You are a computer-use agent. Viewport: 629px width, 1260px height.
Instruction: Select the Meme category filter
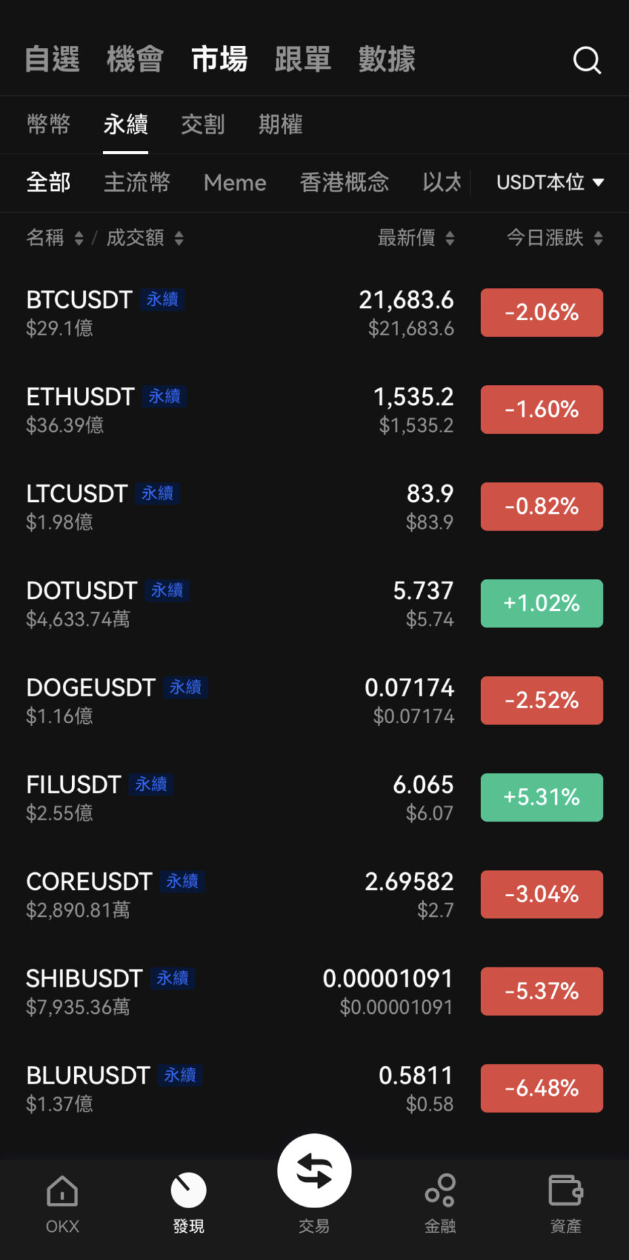[x=235, y=182]
